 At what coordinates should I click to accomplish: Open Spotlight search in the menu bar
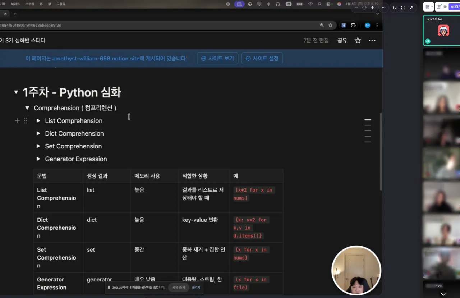coord(319,4)
